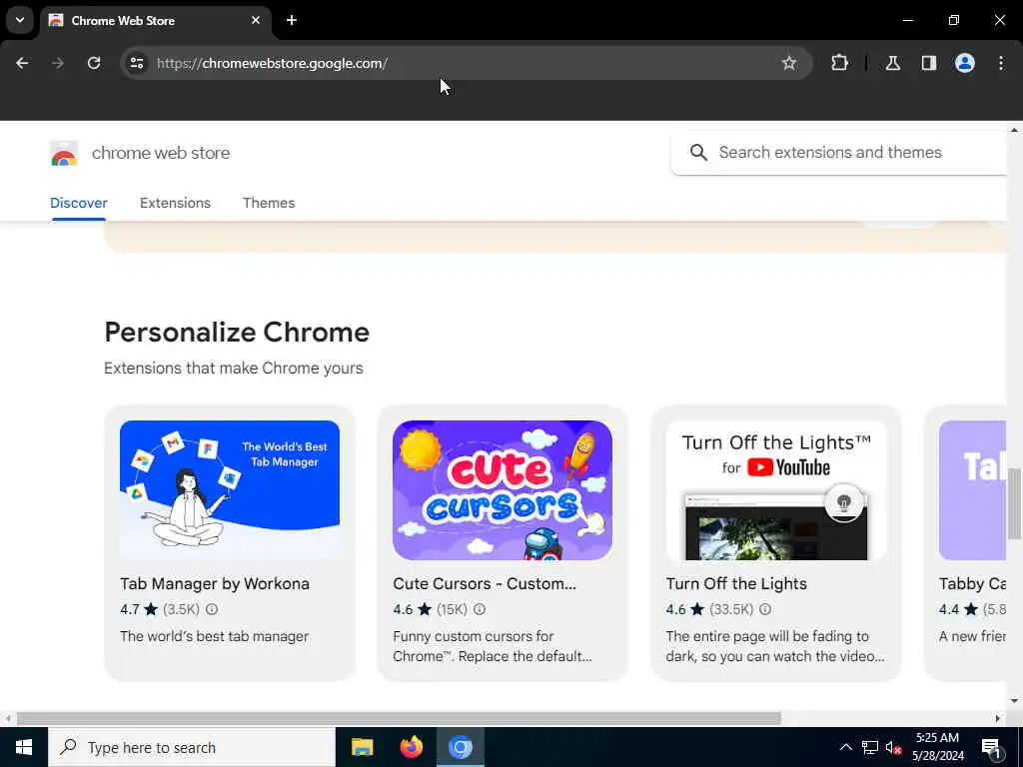Screen dimensions: 1023x767
Task: Open Chrome's three-dot menu
Action: pos(1001,63)
